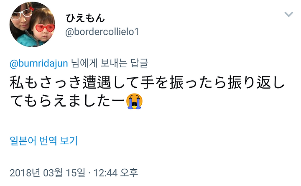The height and width of the screenshot is (186, 301).
Task: Select the date 2018년 03월 15일
Action: pyautogui.click(x=47, y=173)
